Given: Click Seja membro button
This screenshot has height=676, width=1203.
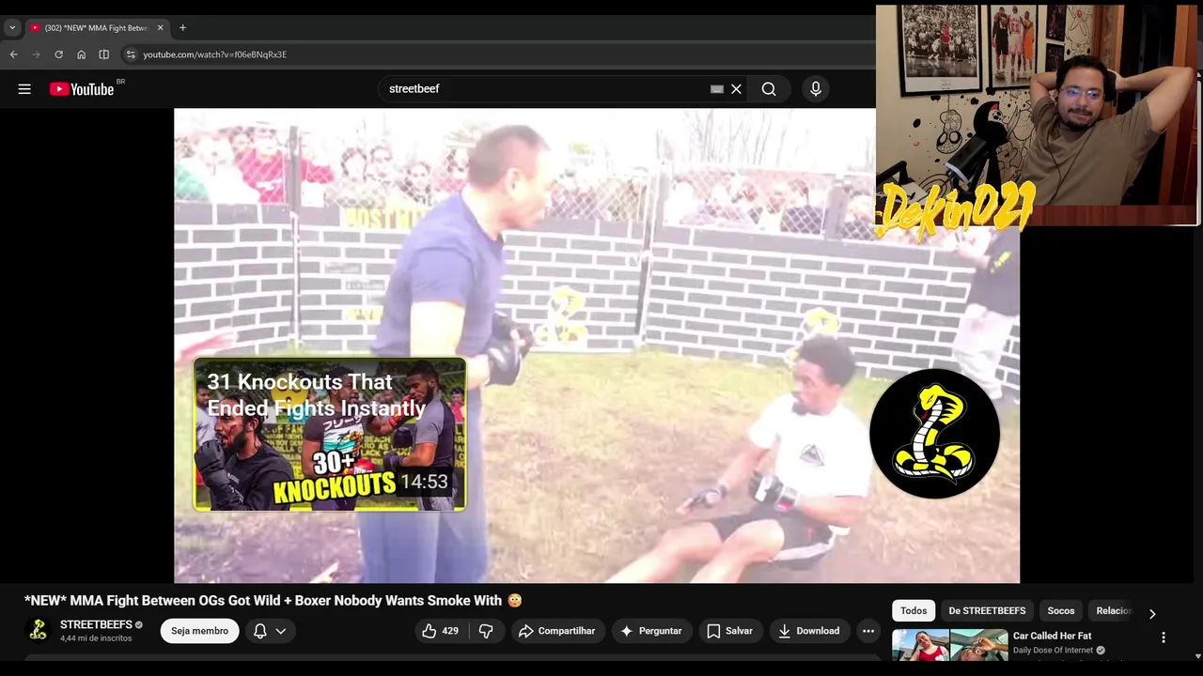Looking at the screenshot, I should point(199,631).
